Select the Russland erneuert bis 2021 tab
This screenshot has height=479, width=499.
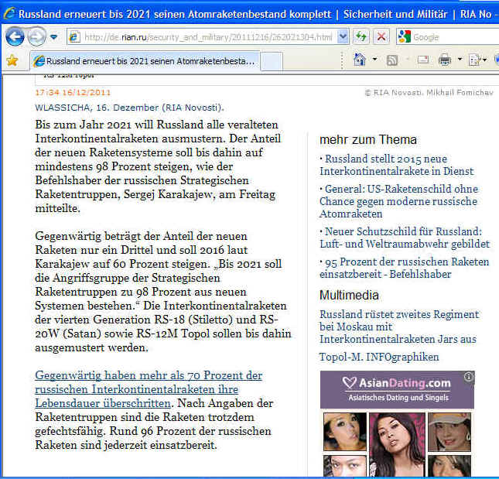145,61
